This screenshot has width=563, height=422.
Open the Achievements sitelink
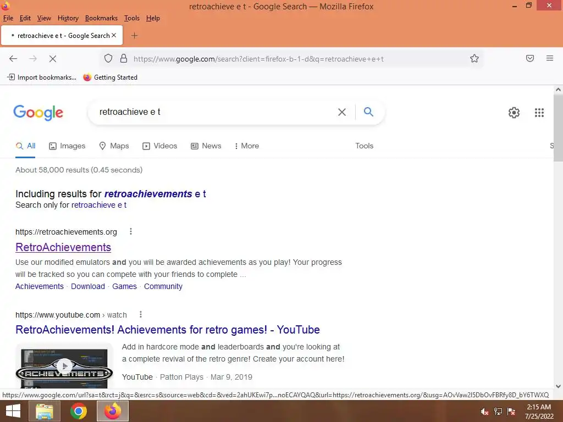click(x=40, y=286)
